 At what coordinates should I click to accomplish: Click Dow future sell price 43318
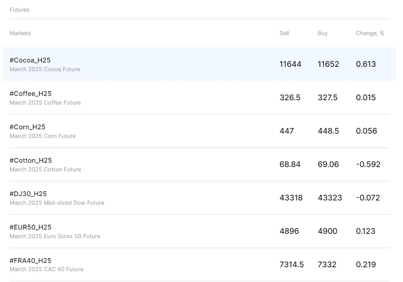[291, 198]
